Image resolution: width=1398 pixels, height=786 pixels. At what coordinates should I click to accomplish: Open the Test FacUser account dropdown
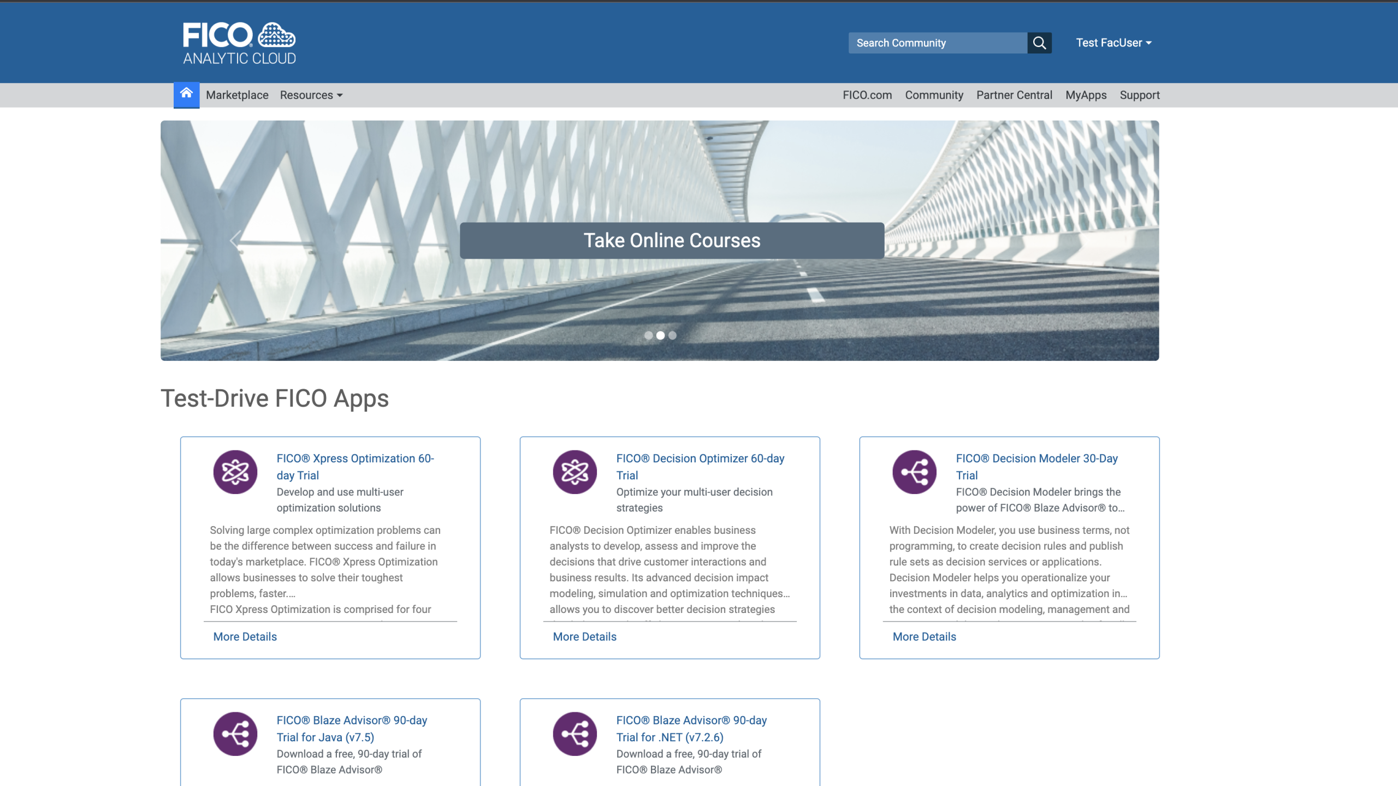1113,43
